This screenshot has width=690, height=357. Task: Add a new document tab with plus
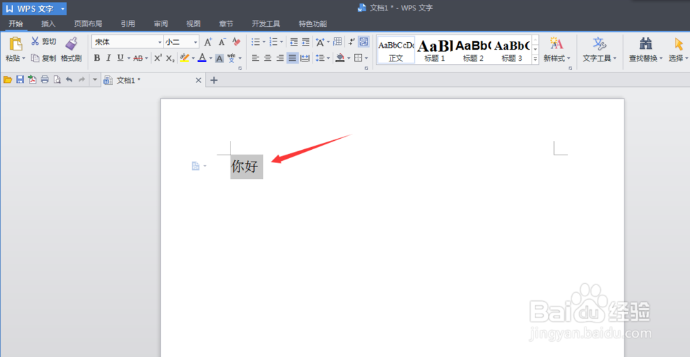[x=214, y=80]
